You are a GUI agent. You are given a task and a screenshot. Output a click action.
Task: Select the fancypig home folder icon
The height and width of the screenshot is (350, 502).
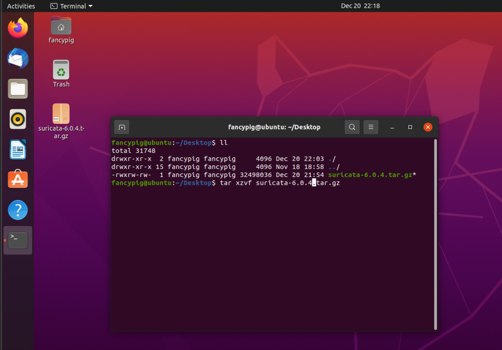click(x=61, y=30)
